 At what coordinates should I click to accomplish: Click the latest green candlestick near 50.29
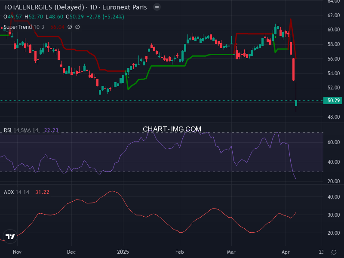point(296,103)
